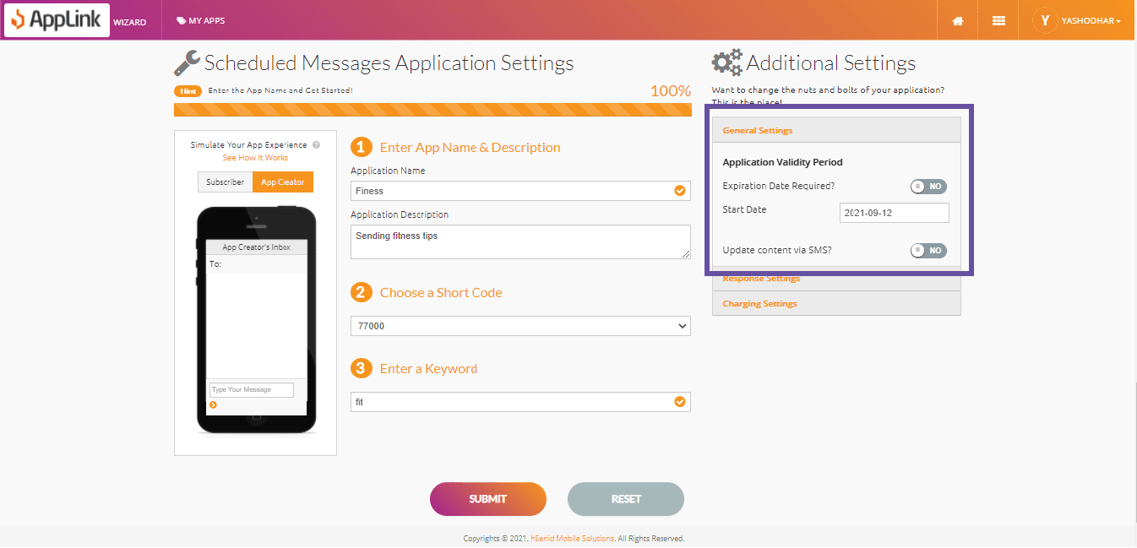Click the Application Name input field
The width and height of the screenshot is (1137, 548).
point(520,191)
